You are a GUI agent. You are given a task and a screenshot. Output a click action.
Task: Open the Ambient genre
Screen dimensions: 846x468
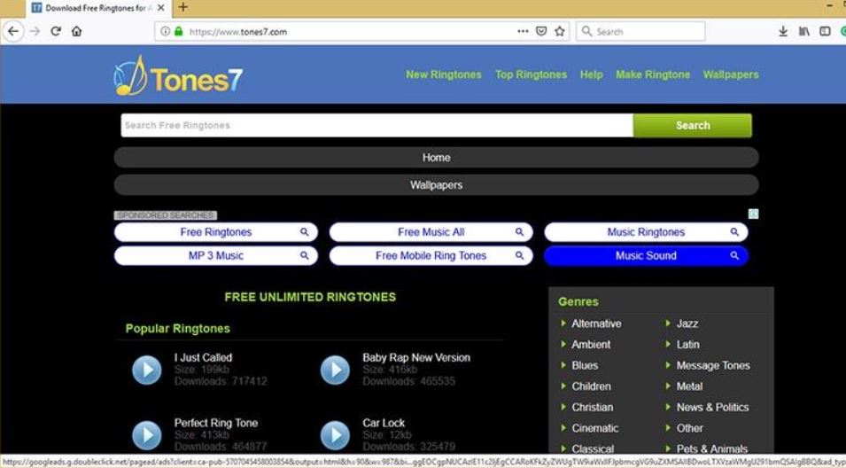[591, 345]
